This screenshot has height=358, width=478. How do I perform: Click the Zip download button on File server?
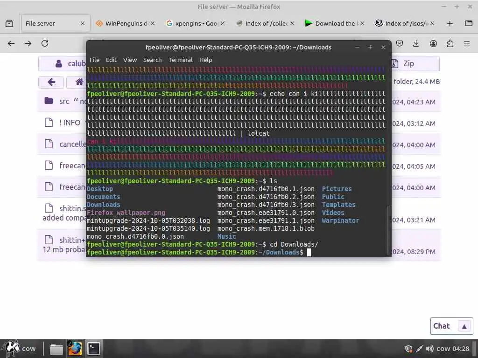pos(416,63)
